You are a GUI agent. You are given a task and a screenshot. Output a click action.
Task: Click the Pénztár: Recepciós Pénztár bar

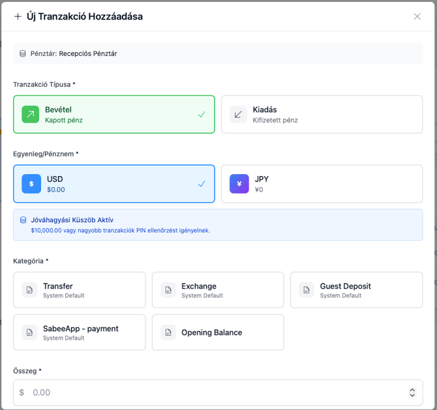click(218, 53)
